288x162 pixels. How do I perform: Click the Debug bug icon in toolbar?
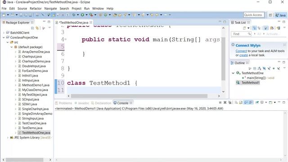[x=74, y=15]
